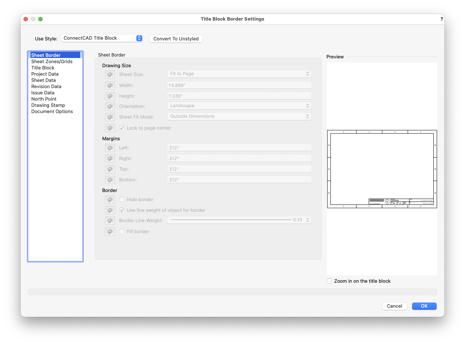
Task: Click the style icon beside Height field
Action: click(110, 96)
